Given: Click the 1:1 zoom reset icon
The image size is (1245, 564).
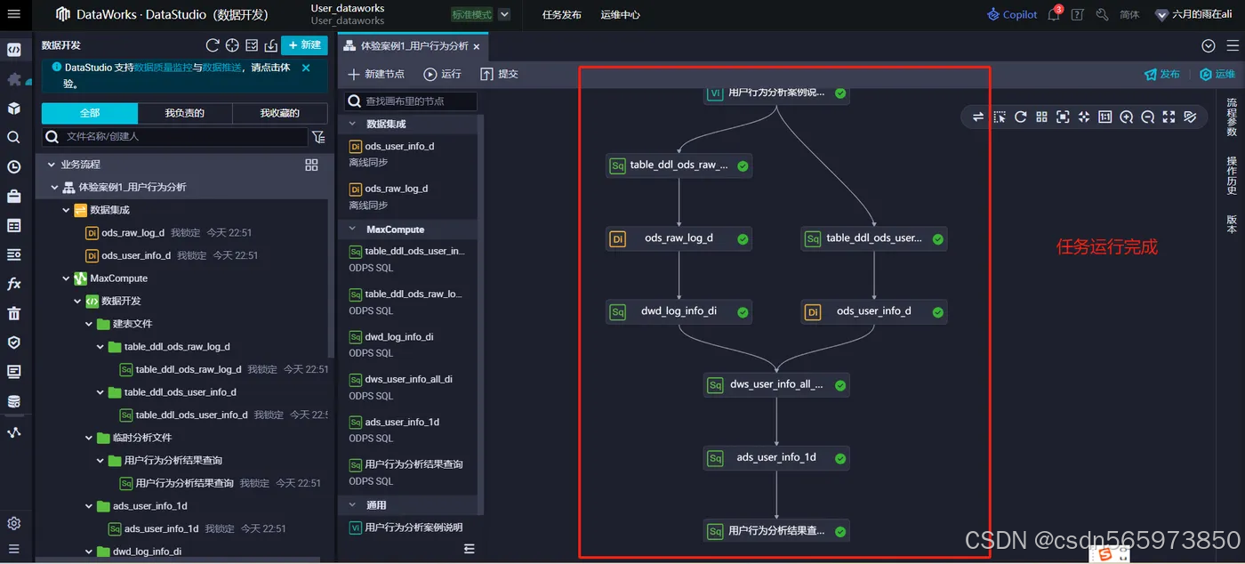Looking at the screenshot, I should (1104, 117).
